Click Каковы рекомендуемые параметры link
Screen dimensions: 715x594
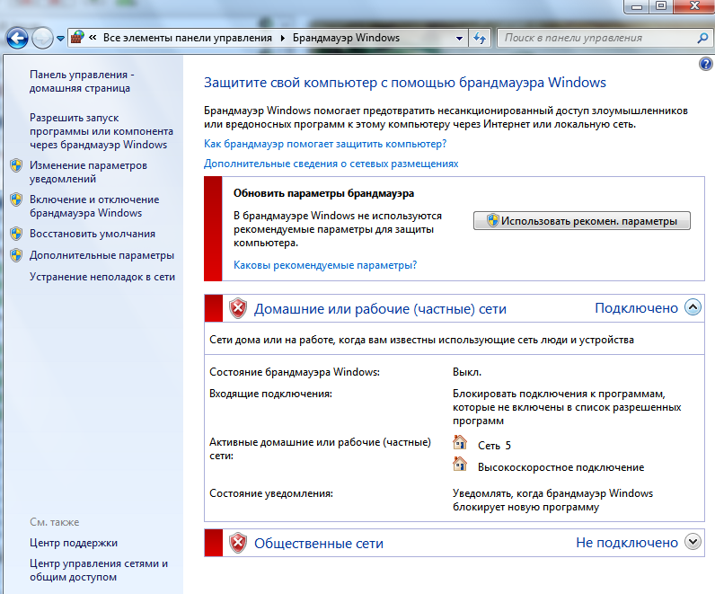pos(324,265)
